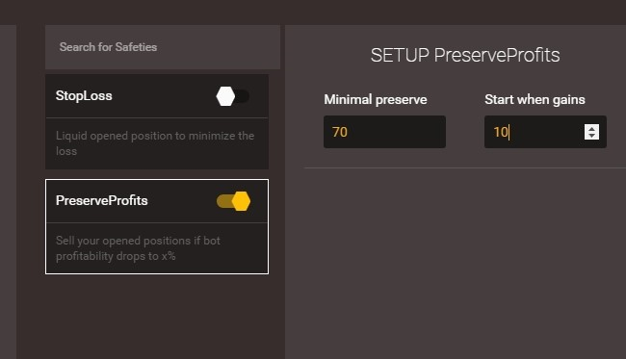This screenshot has width=626, height=359.
Task: Click the dark track of the StopLoss switch
Action: click(x=243, y=96)
